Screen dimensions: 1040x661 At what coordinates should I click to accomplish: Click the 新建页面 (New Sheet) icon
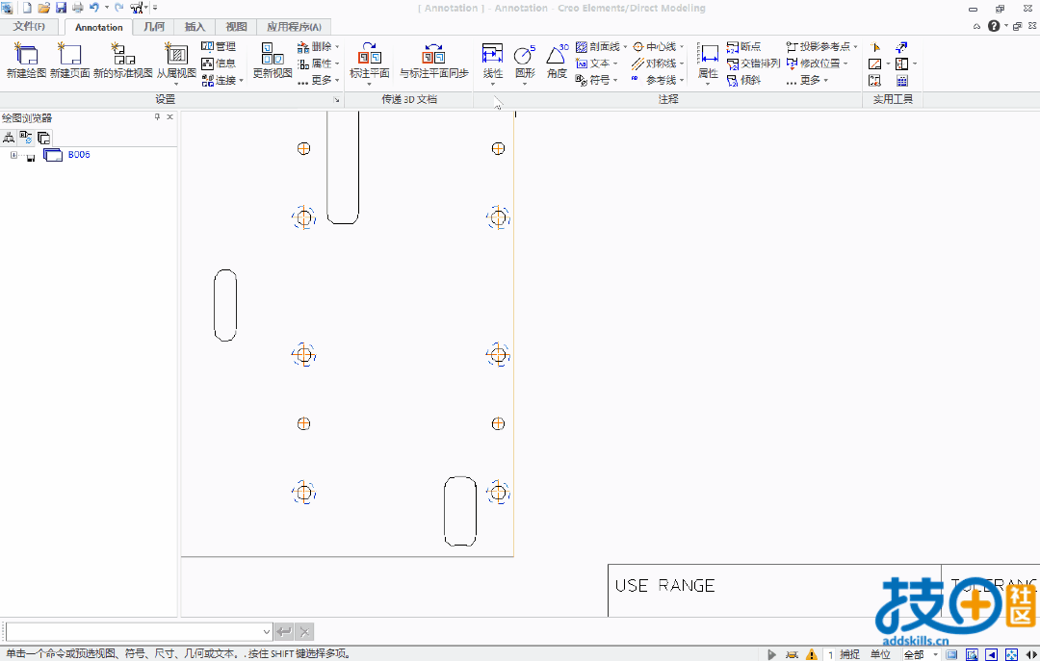[69, 55]
